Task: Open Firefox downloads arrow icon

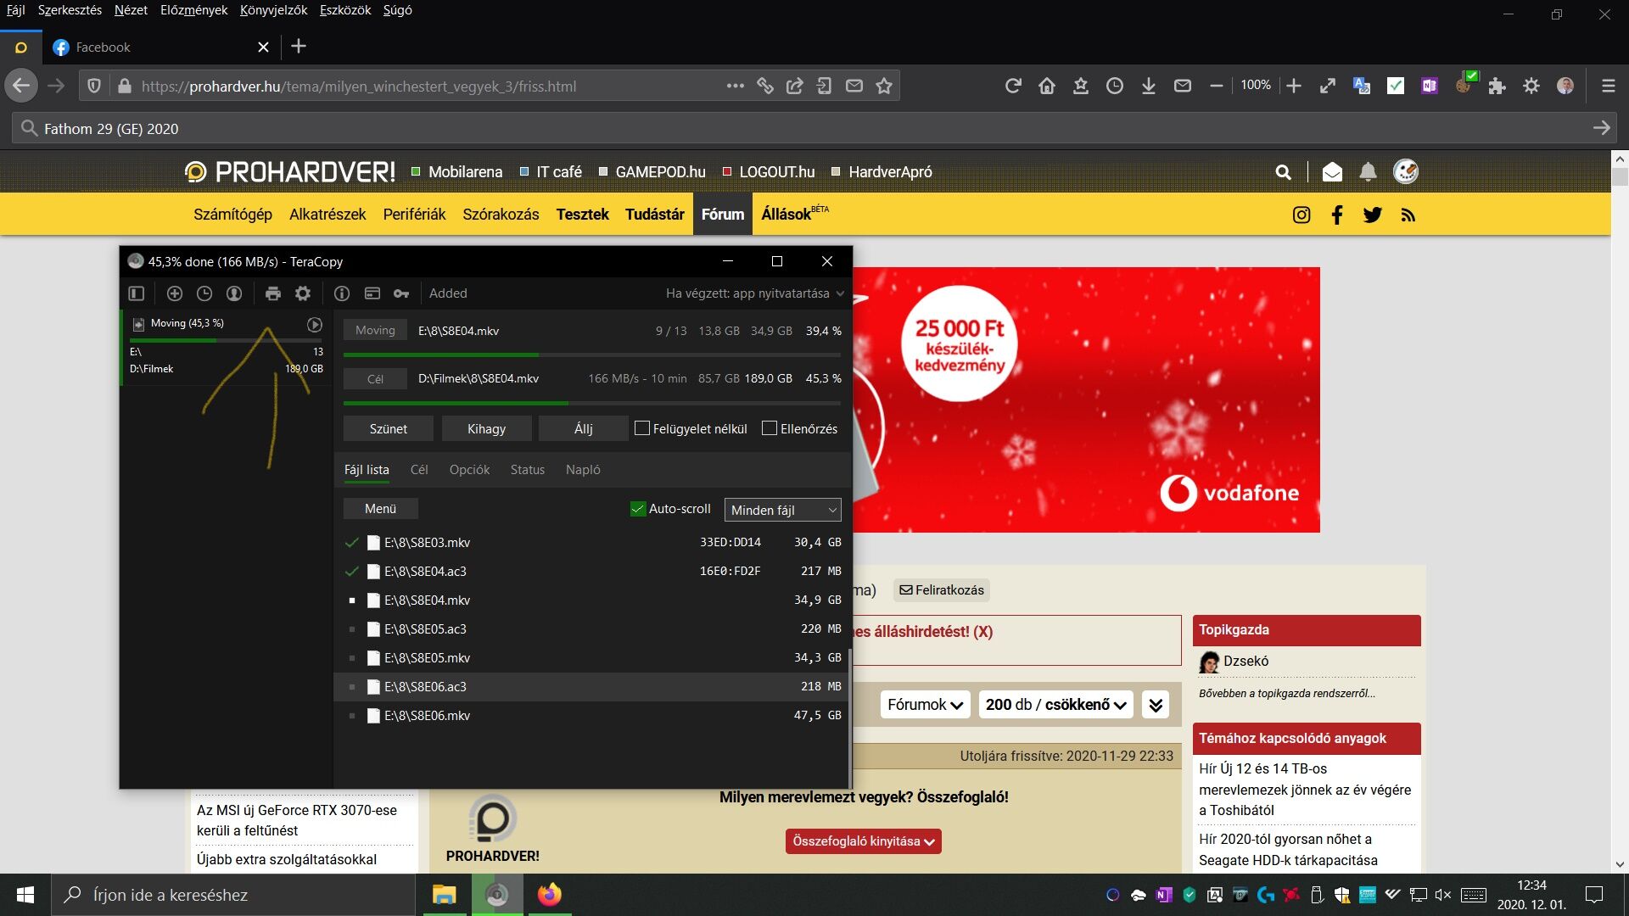Action: pyautogui.click(x=1148, y=86)
